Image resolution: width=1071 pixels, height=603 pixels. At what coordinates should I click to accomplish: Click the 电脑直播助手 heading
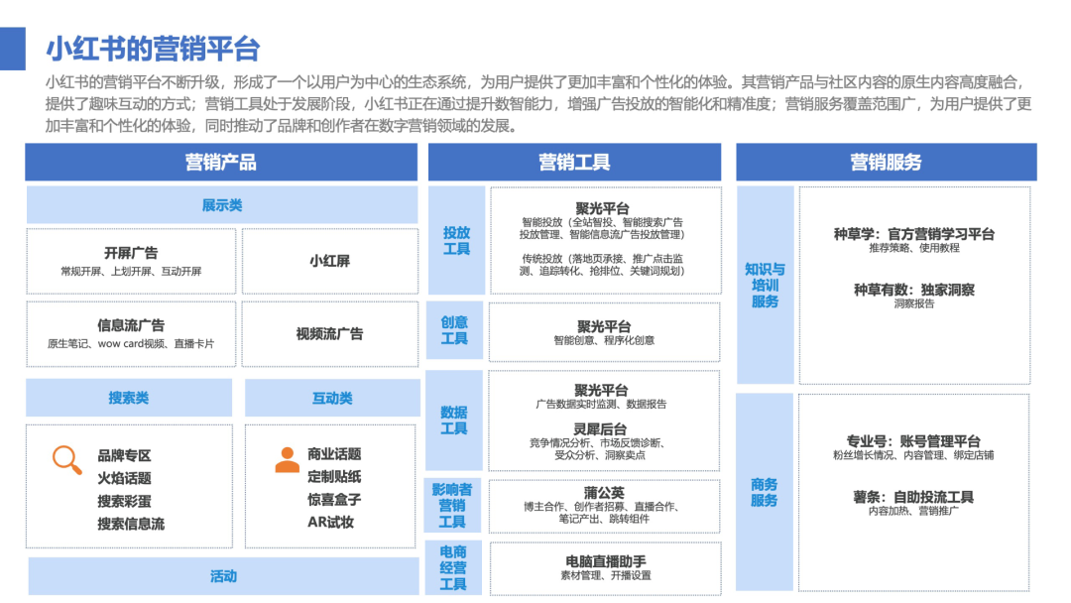click(605, 561)
